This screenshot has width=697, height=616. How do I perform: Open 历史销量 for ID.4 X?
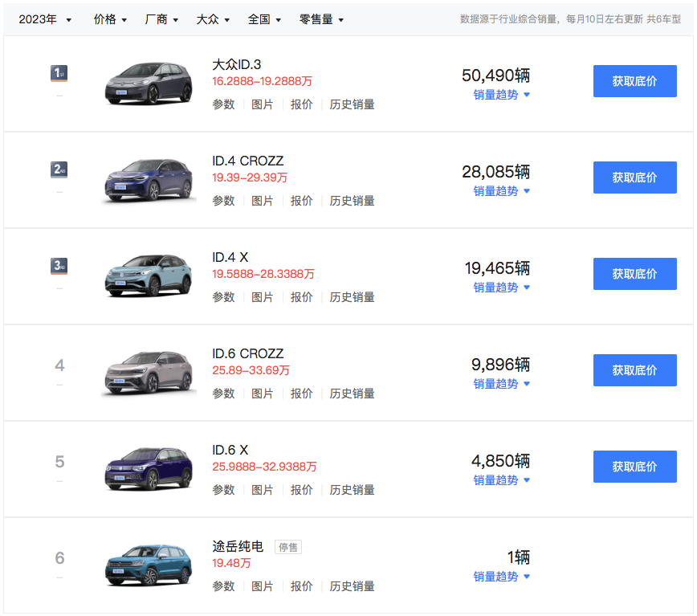(352, 297)
